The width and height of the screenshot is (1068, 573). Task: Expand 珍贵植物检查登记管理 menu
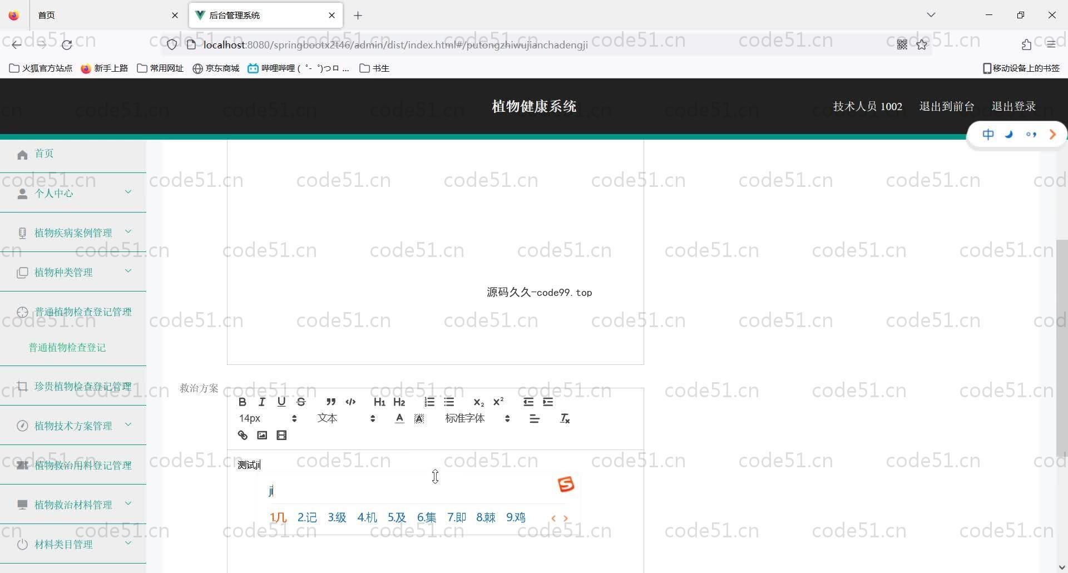point(73,386)
